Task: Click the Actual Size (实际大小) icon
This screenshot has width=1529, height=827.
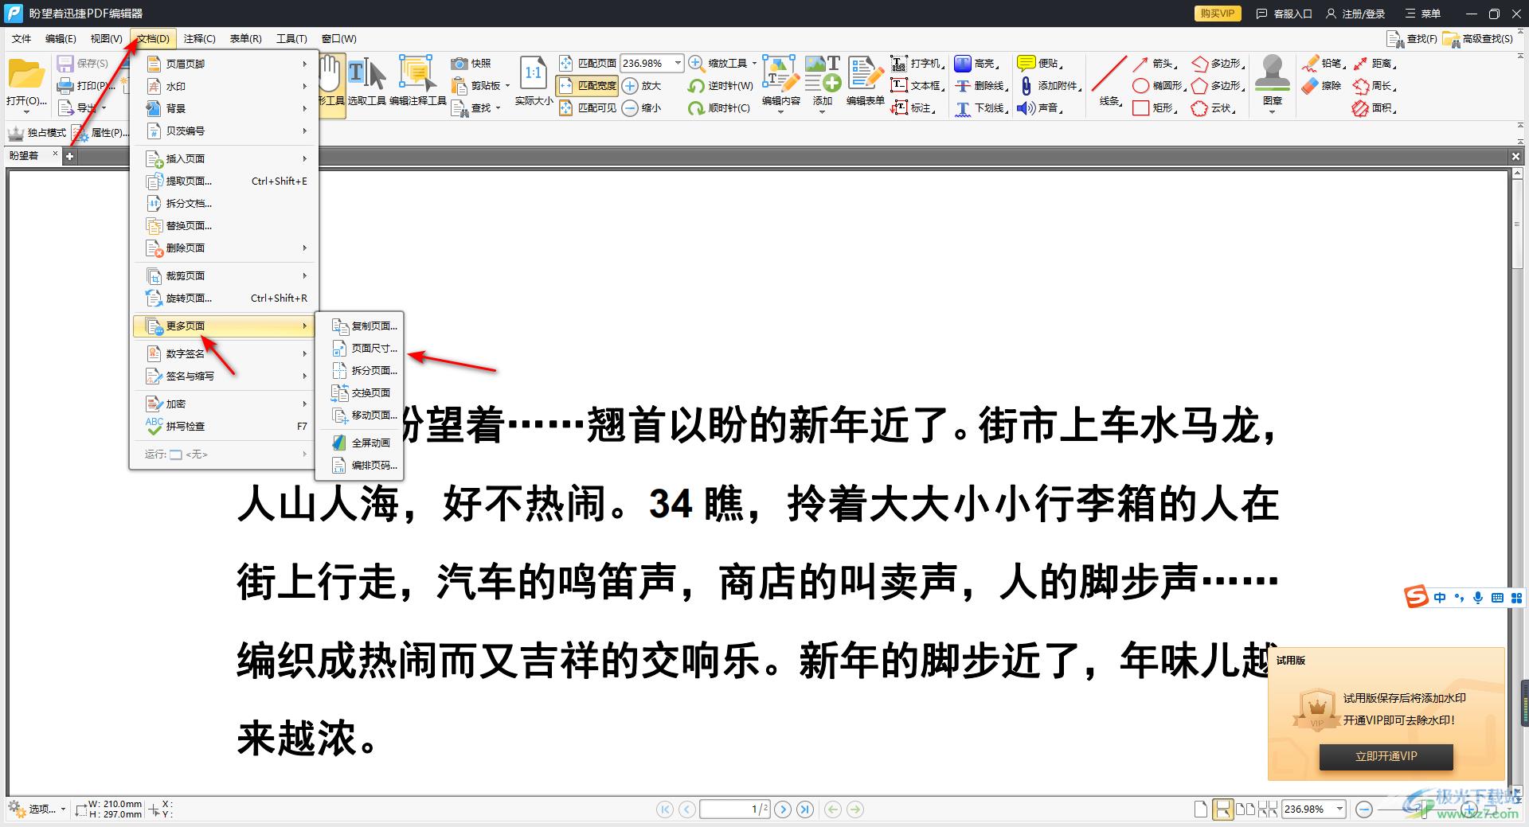Action: click(533, 80)
